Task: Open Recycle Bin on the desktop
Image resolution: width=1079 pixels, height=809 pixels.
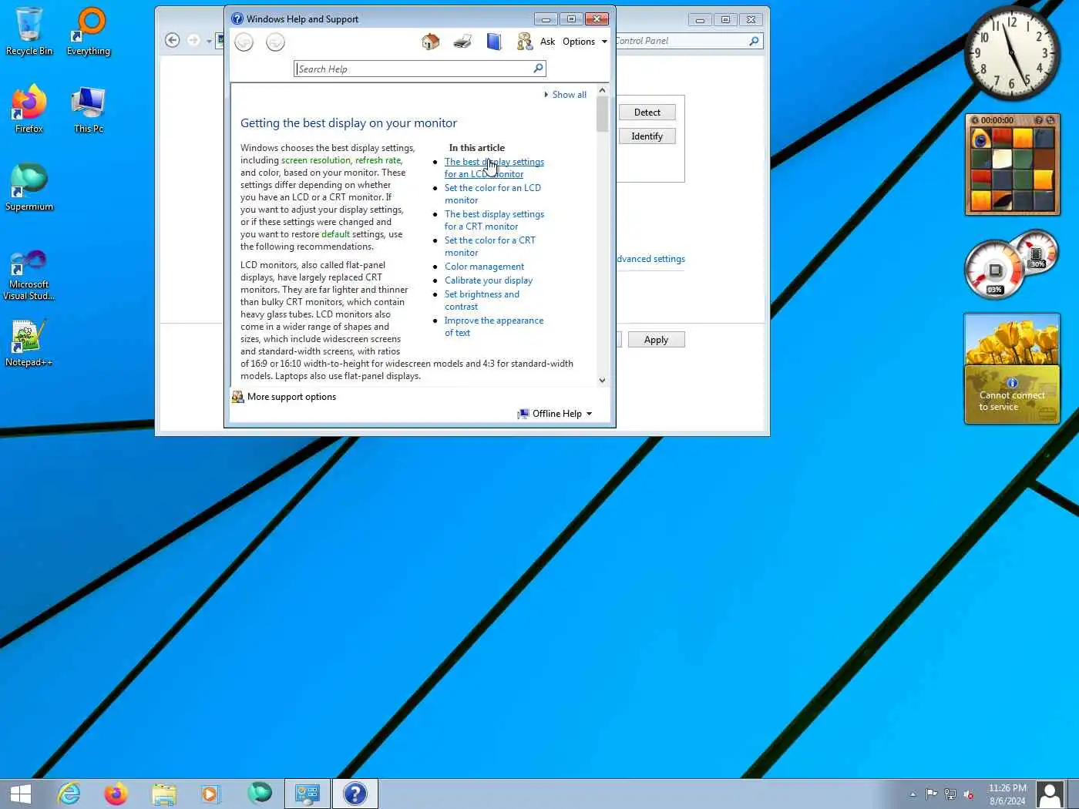Action: coord(29,32)
